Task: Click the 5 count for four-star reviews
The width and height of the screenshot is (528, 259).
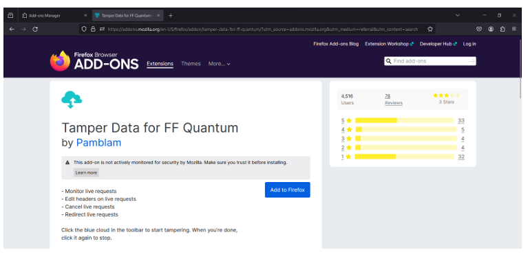Action: click(x=463, y=130)
